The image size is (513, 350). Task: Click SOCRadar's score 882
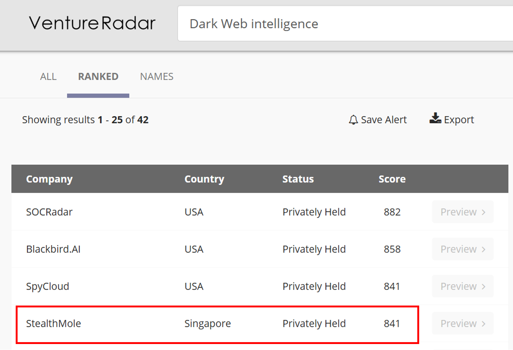tap(392, 212)
